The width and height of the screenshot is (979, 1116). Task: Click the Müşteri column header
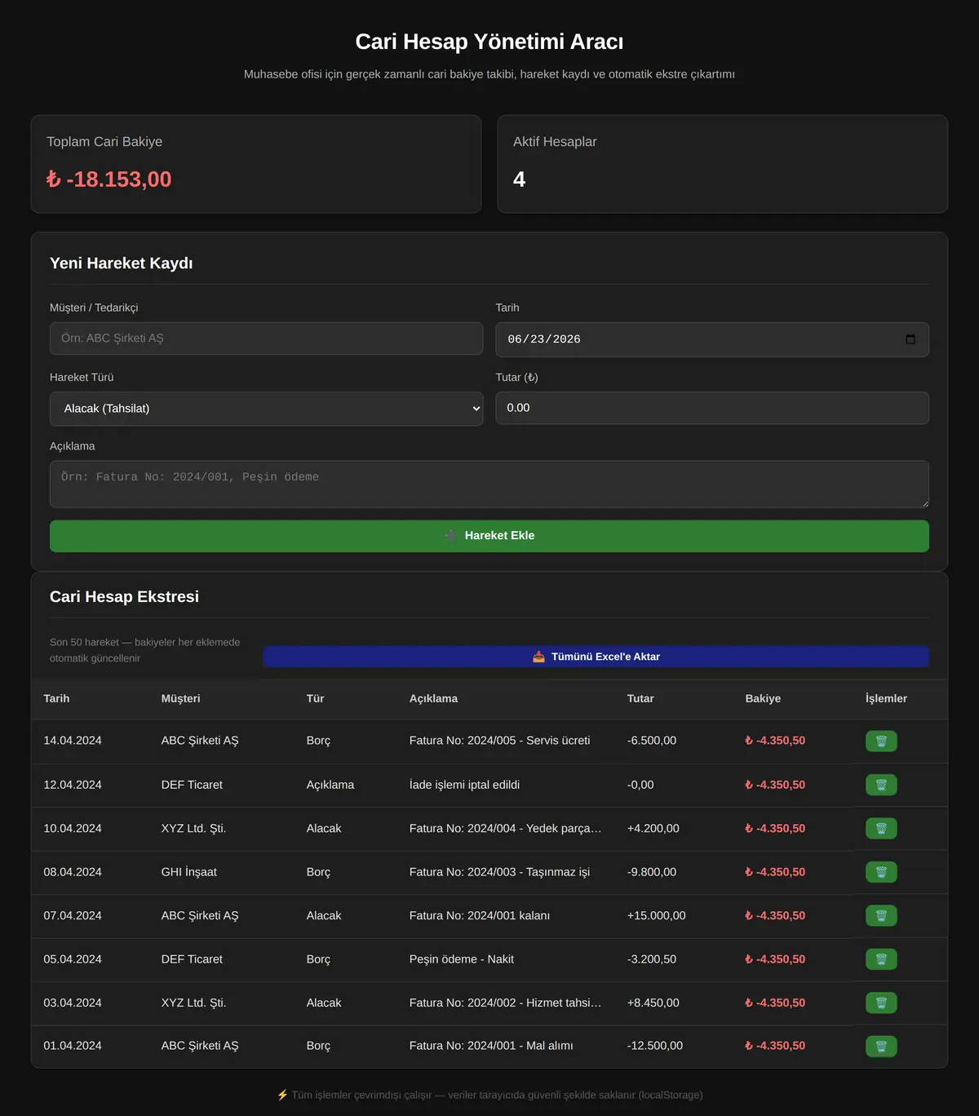click(180, 698)
